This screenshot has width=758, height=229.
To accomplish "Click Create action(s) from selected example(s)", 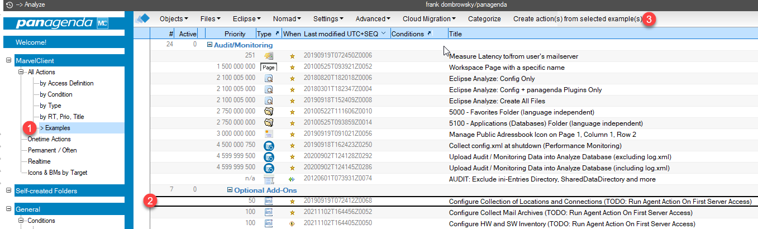I will pyautogui.click(x=577, y=19).
